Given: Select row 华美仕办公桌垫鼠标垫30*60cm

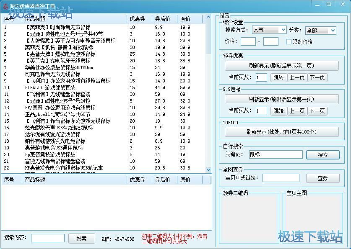Looking at the screenshot, I should tap(104, 67).
